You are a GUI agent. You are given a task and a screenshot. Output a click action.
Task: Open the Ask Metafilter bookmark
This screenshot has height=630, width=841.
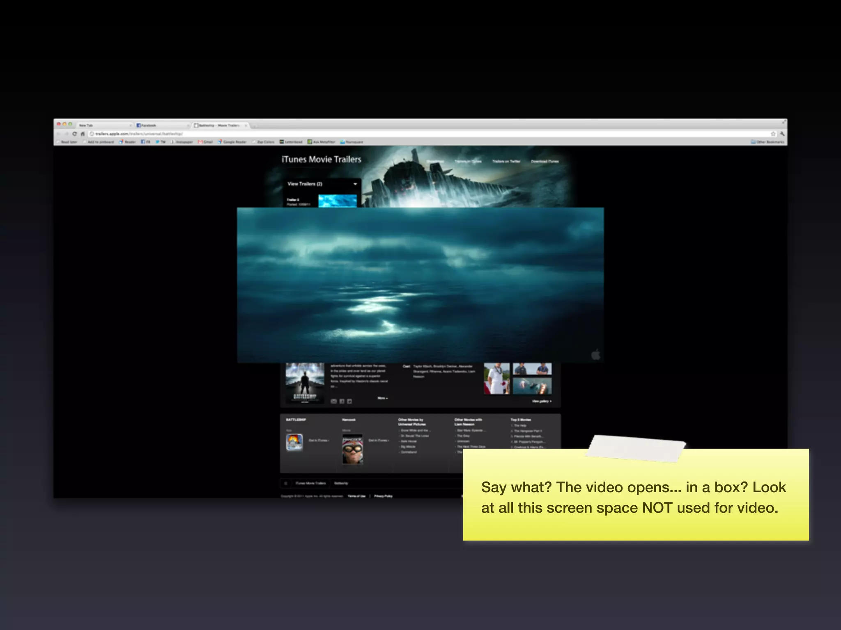point(322,142)
